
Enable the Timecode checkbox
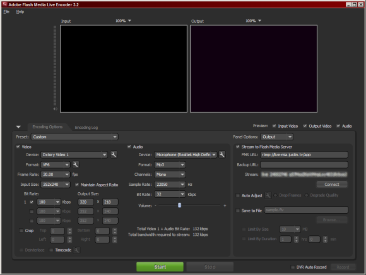click(x=51, y=250)
